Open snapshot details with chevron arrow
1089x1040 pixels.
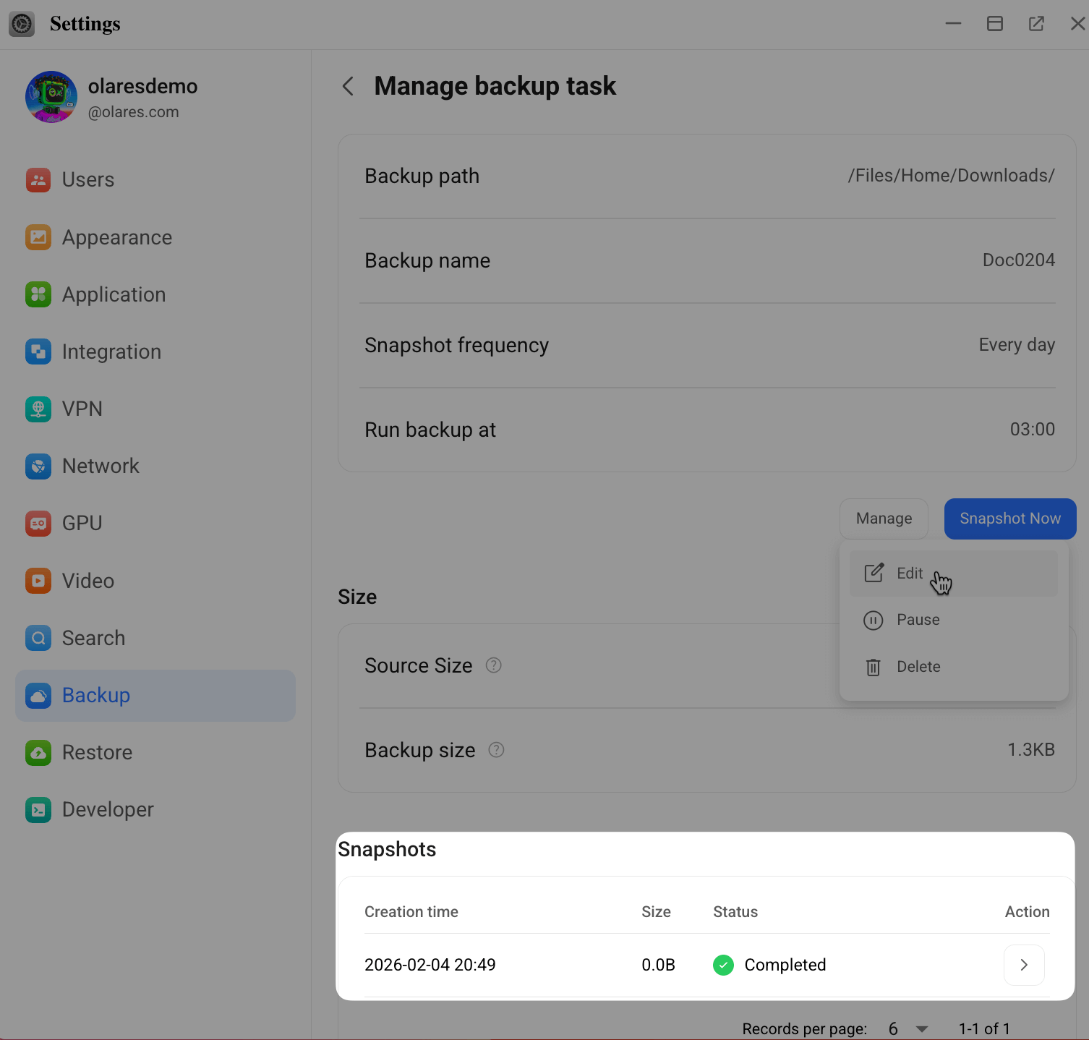tap(1023, 965)
